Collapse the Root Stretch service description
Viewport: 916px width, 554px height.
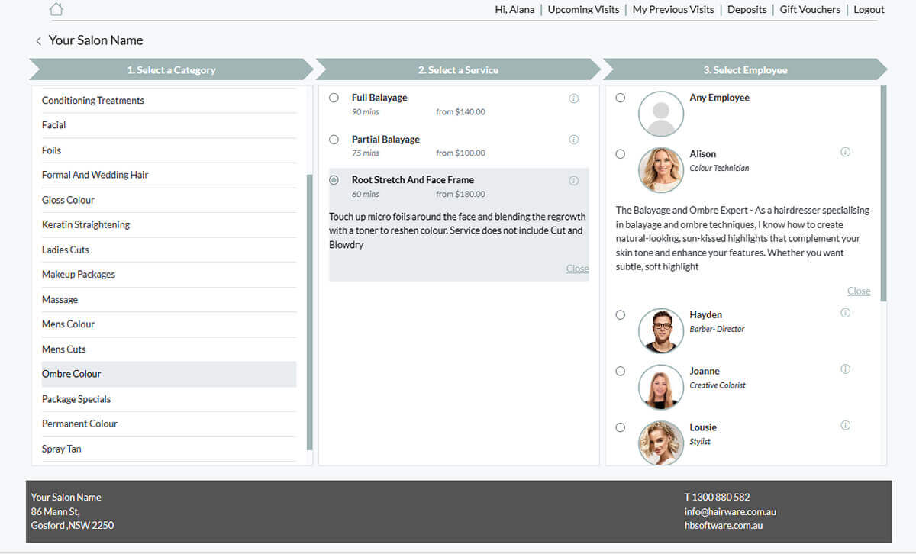click(577, 269)
